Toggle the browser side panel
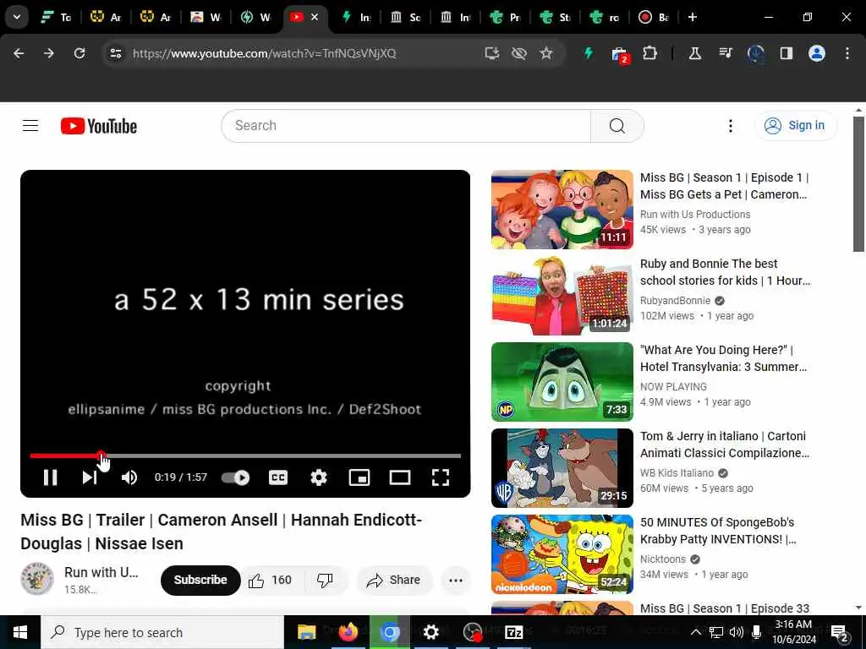Image resolution: width=866 pixels, height=649 pixels. tap(786, 53)
